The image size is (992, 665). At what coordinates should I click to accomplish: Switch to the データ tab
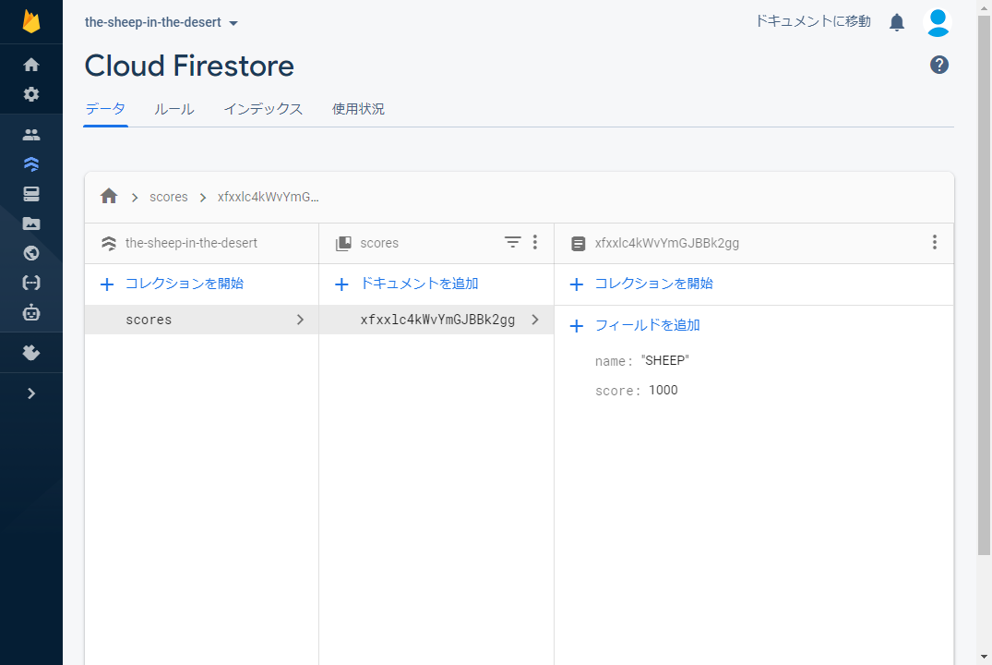point(105,109)
